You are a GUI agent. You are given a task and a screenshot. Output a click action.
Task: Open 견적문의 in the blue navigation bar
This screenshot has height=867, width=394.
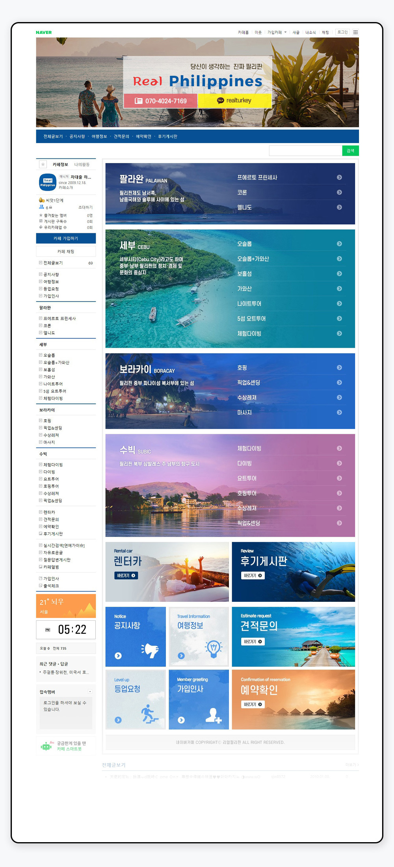(121, 136)
